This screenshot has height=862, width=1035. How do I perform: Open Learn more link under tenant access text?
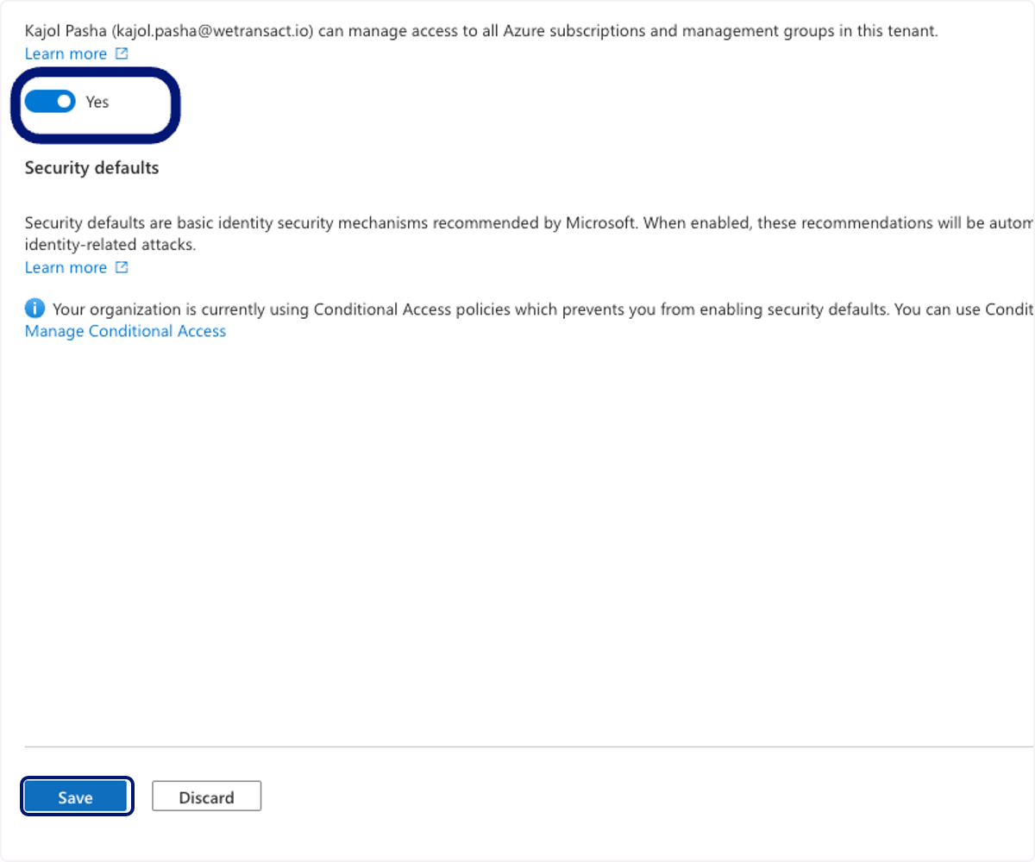point(66,53)
